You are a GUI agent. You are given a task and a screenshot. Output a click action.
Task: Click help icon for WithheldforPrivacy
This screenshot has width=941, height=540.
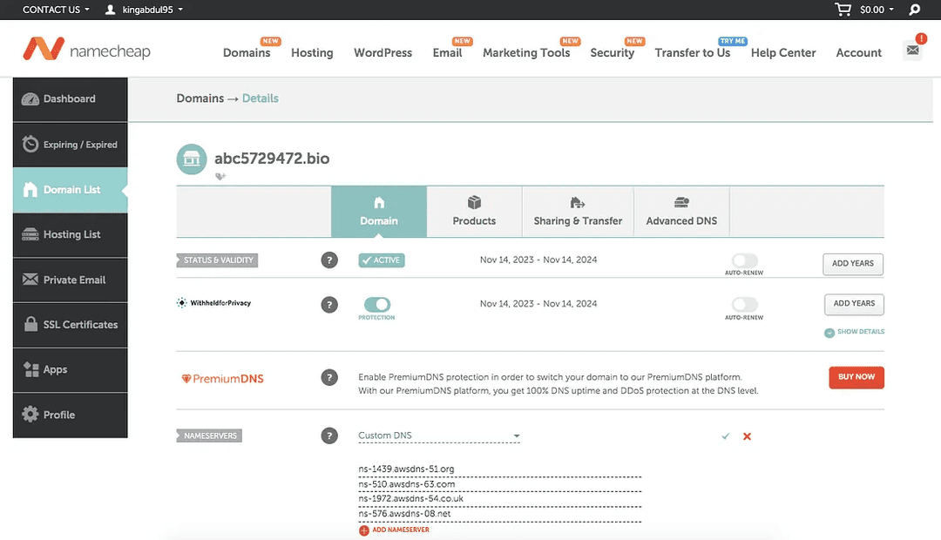click(328, 305)
